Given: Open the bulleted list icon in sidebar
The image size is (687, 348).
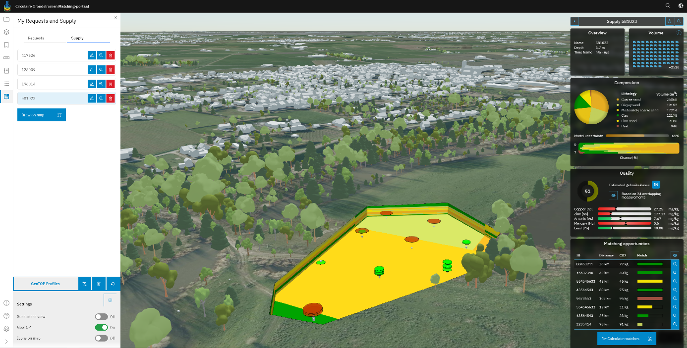Looking at the screenshot, I should click(x=6, y=84).
